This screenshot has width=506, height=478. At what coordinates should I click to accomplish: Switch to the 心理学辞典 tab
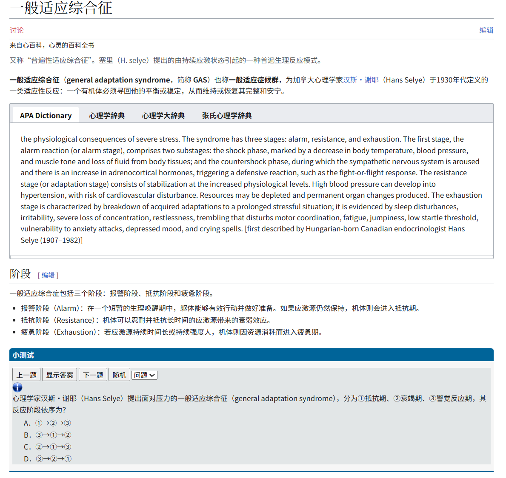point(106,115)
